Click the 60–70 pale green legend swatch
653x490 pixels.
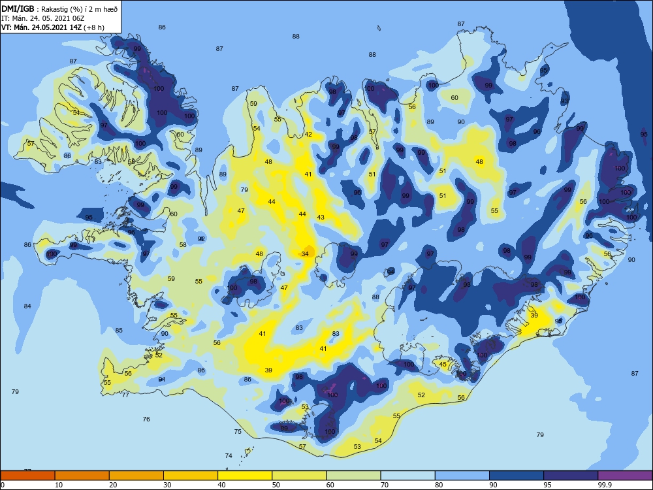pyautogui.click(x=353, y=476)
